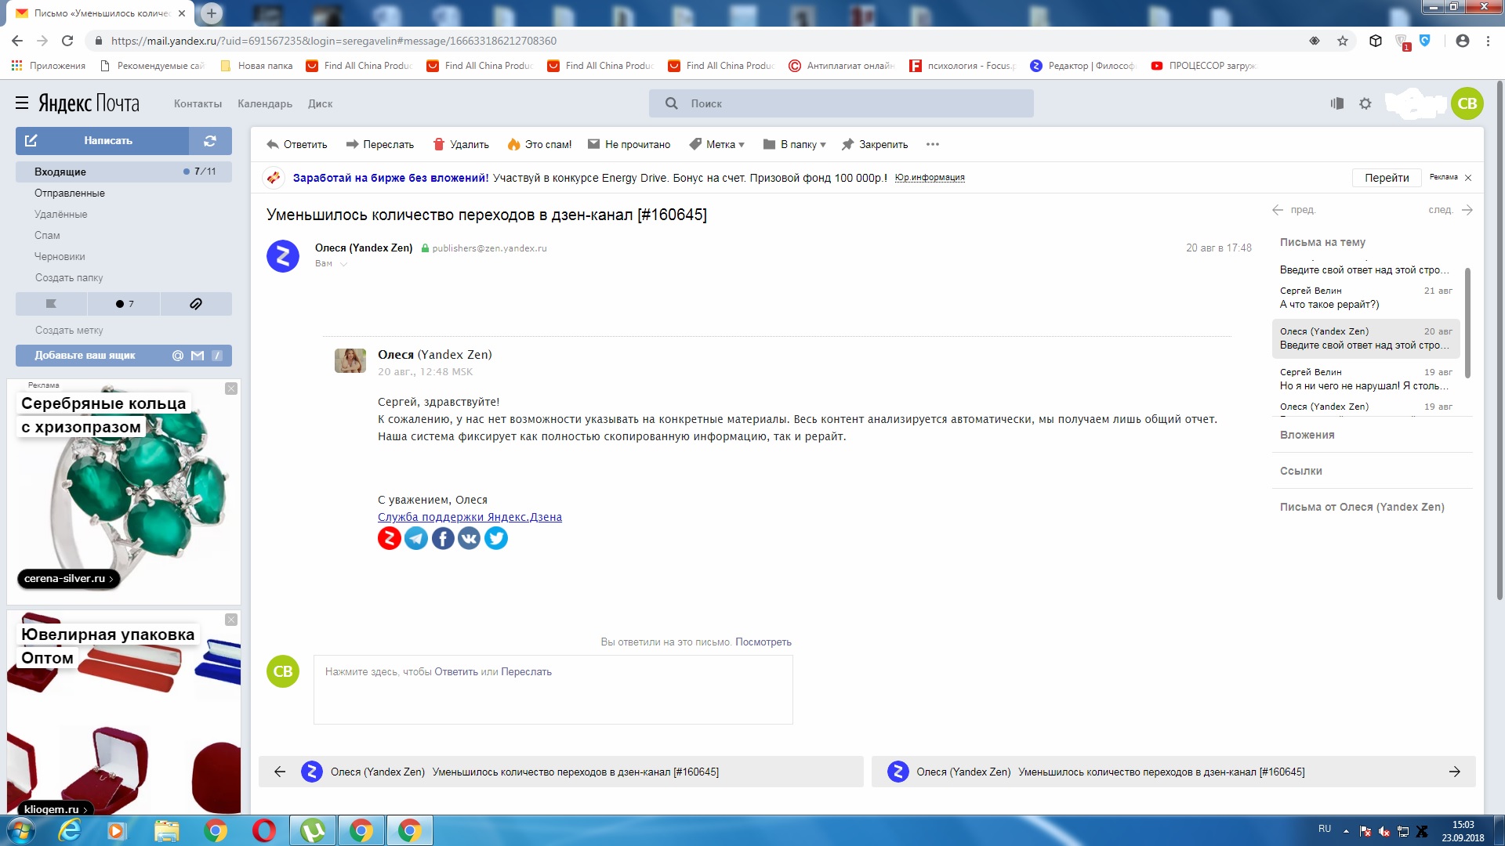1505x846 pixels.
Task: Expand recipient details next to Вам
Action: (x=343, y=264)
